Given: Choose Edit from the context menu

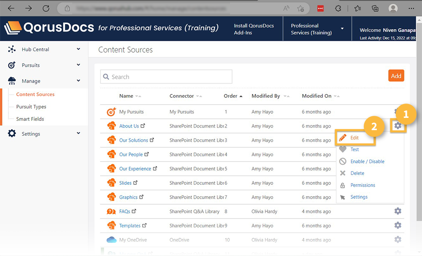Looking at the screenshot, I should click(x=355, y=138).
